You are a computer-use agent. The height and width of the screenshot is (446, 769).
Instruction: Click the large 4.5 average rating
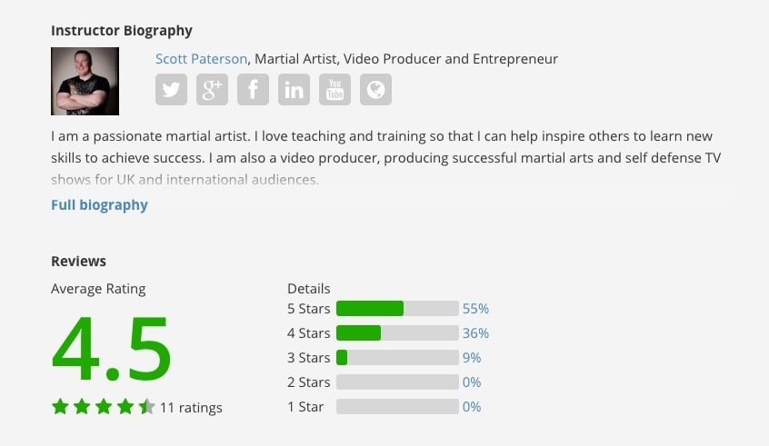tap(111, 349)
